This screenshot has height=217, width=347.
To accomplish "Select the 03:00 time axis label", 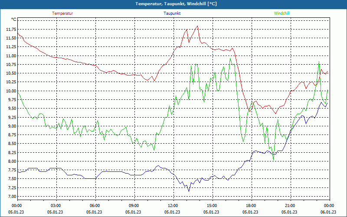I will coord(55,209).
